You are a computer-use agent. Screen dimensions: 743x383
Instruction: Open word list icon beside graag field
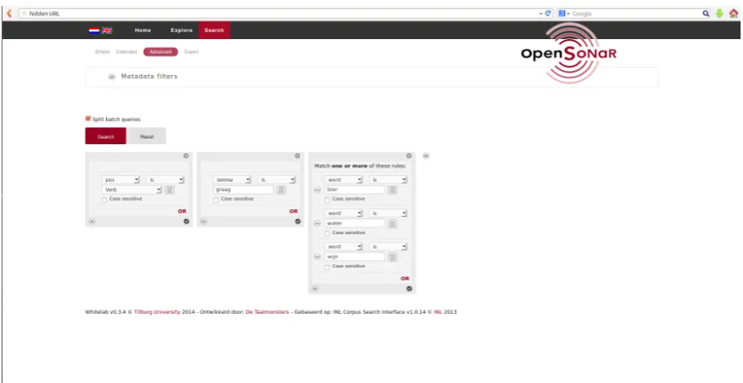[x=281, y=190]
